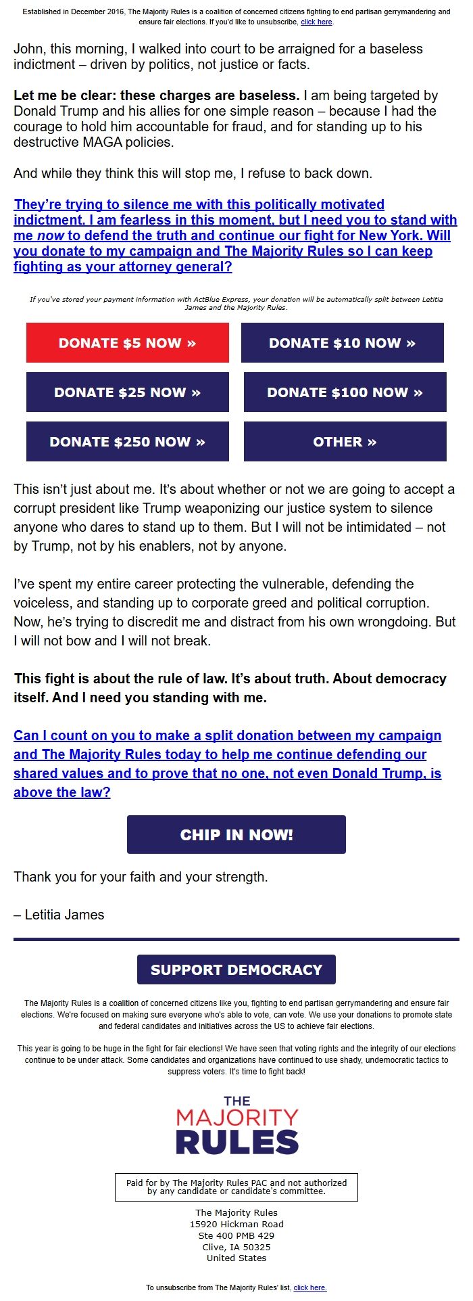Click the Majority Rules logo

236,1123
